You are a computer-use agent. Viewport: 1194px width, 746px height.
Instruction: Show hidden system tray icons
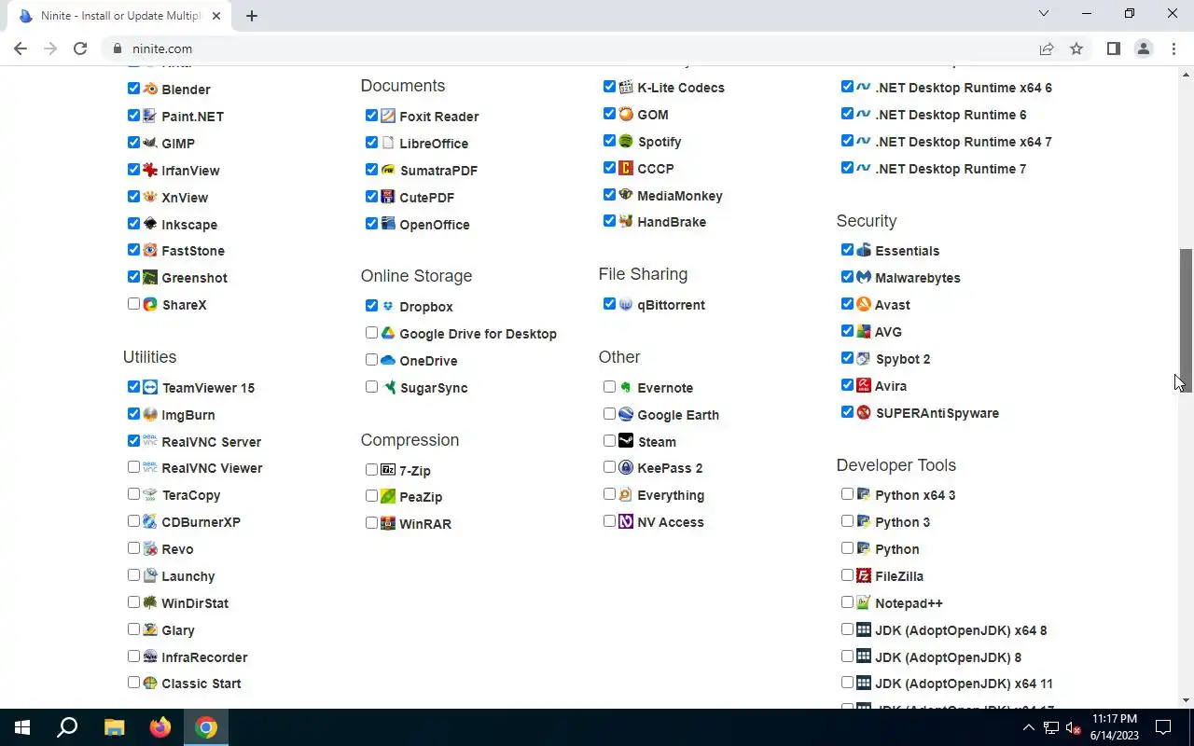(x=1029, y=727)
